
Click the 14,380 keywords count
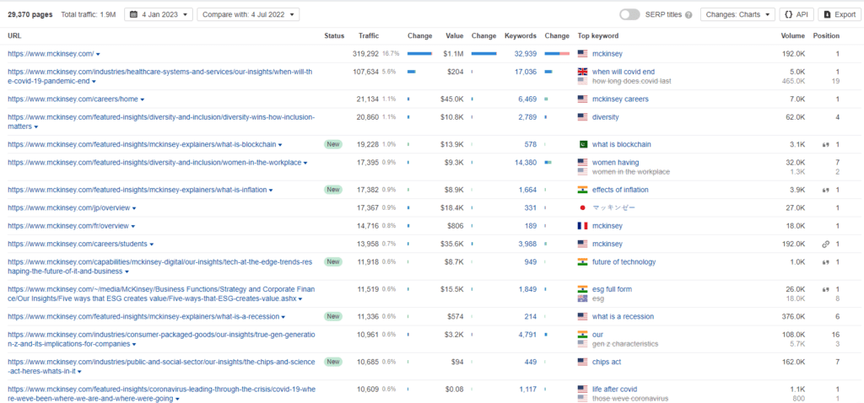[x=525, y=163]
